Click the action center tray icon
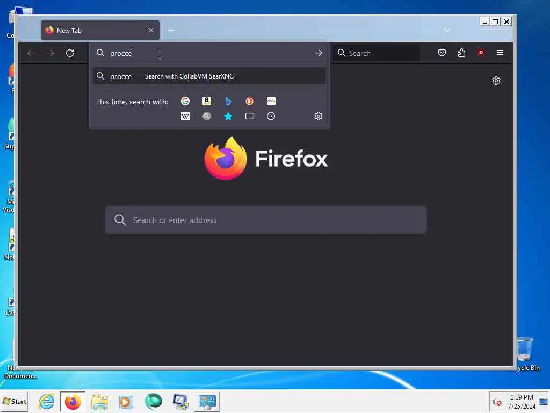This screenshot has width=550, height=413. (544, 402)
